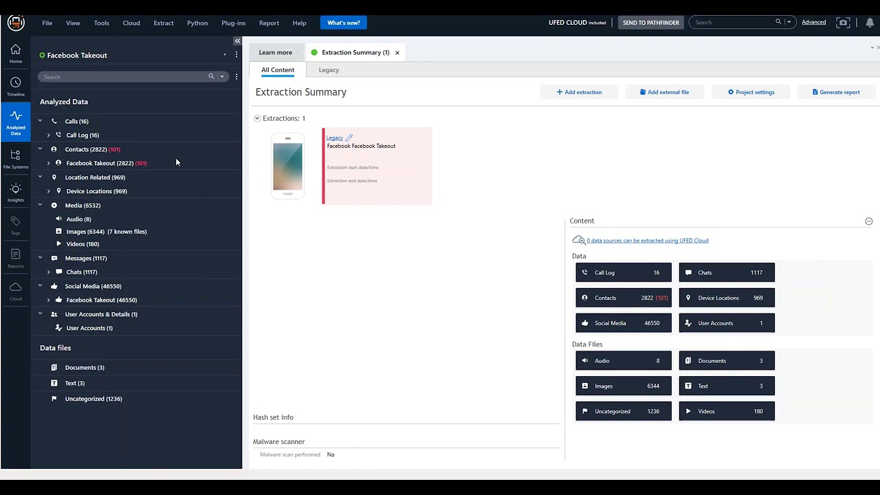Click the pencil edit icon next to Legacy

pyautogui.click(x=349, y=137)
